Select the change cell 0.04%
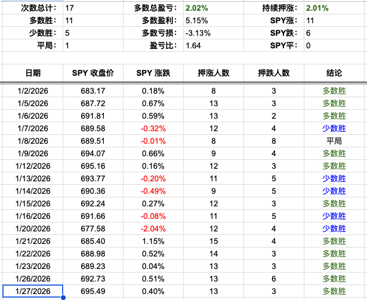This screenshot has height=300, width=367. point(153,266)
